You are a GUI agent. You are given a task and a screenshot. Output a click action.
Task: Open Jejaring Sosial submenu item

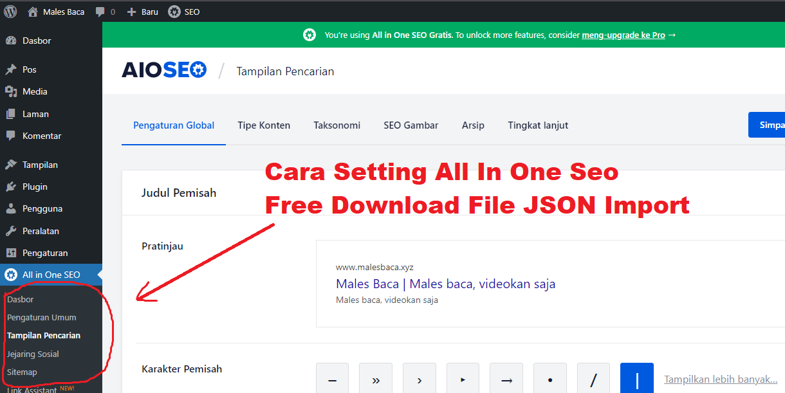click(33, 354)
